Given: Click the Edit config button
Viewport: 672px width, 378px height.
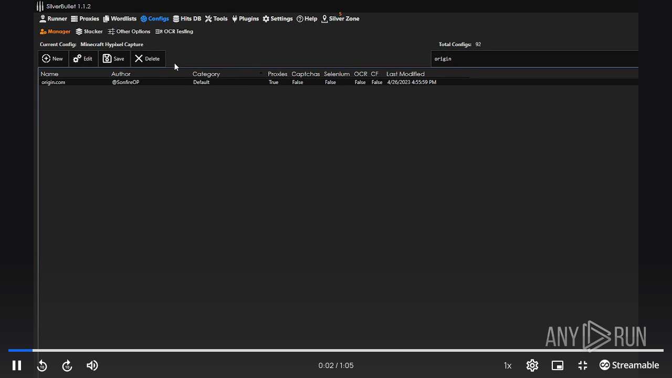Looking at the screenshot, I should tap(83, 59).
